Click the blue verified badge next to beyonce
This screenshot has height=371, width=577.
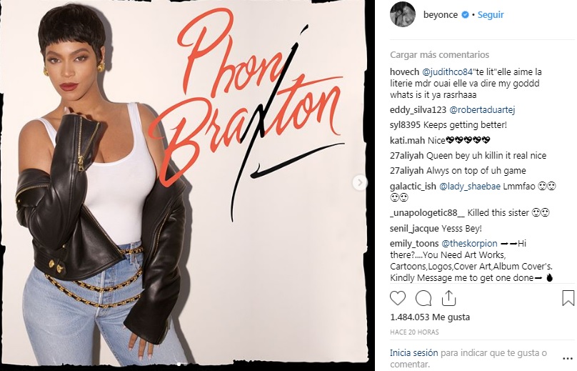[465, 15]
